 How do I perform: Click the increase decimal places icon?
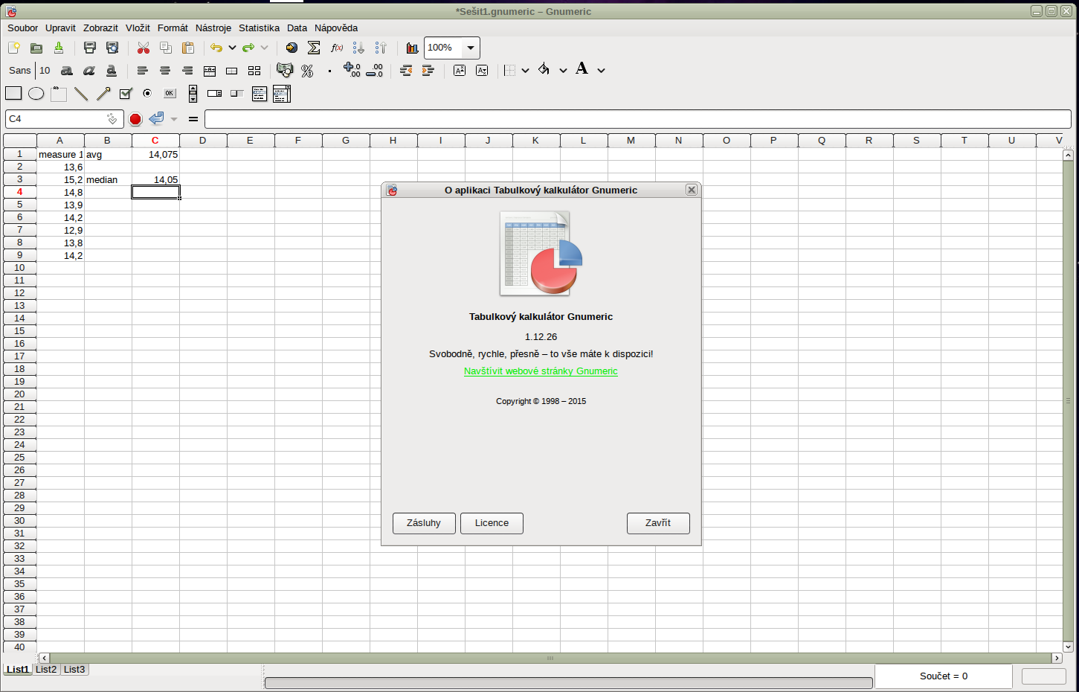pyautogui.click(x=352, y=71)
